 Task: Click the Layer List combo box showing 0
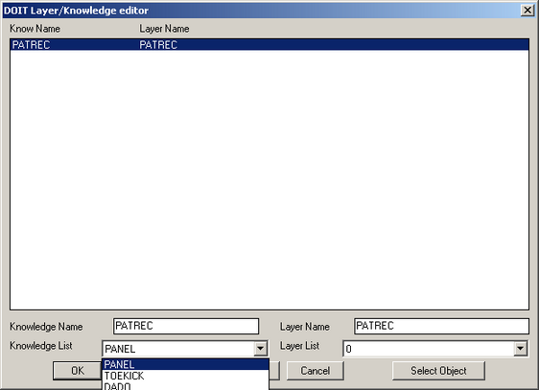click(435, 349)
